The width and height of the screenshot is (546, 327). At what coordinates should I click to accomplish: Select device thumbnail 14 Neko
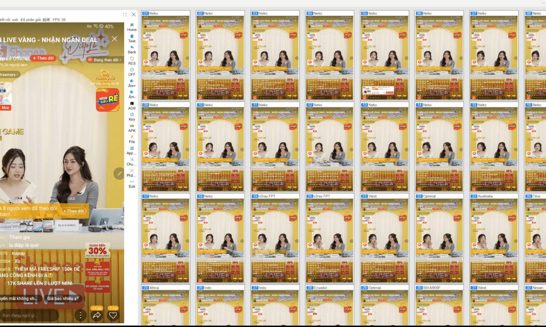click(439, 147)
